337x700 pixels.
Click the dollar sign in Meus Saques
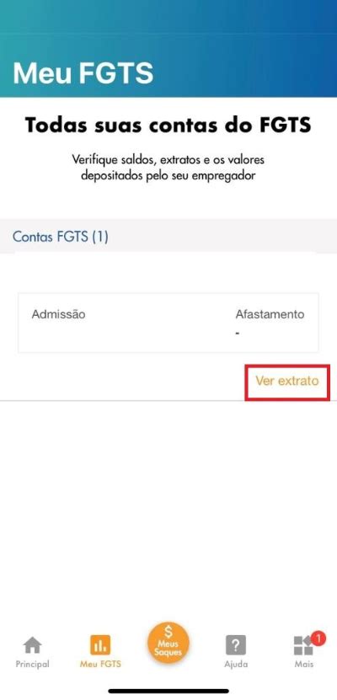tap(168, 632)
